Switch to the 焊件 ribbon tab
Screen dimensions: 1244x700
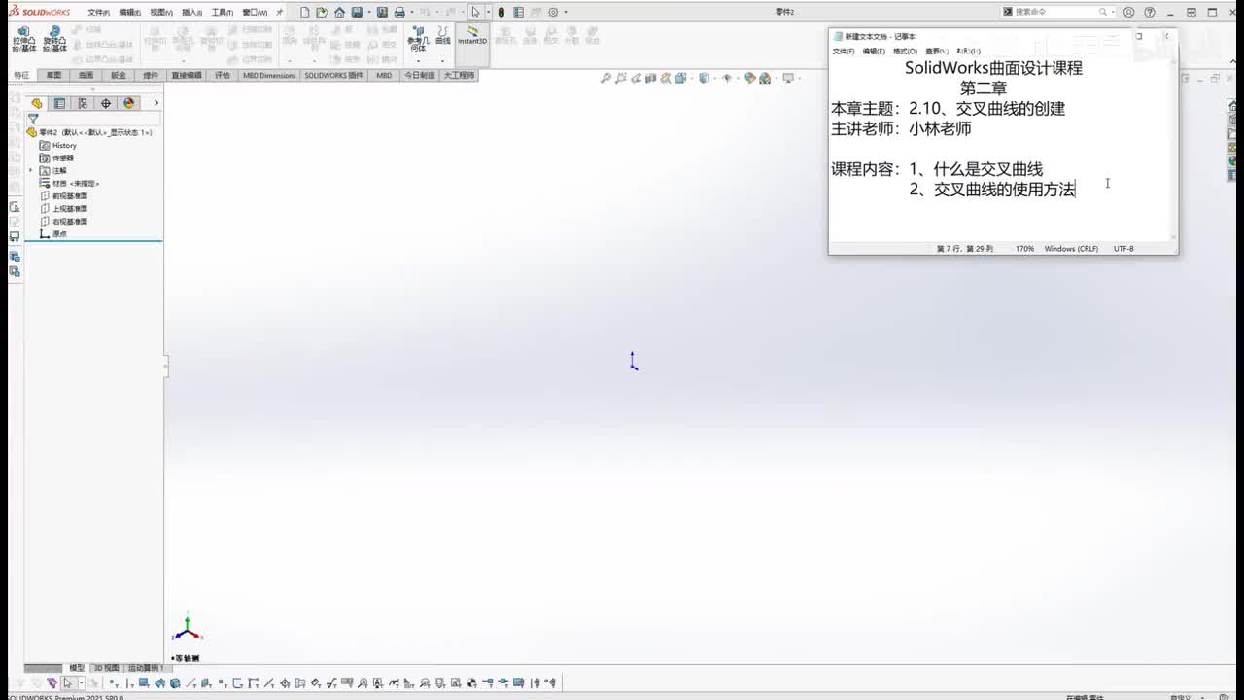150,75
